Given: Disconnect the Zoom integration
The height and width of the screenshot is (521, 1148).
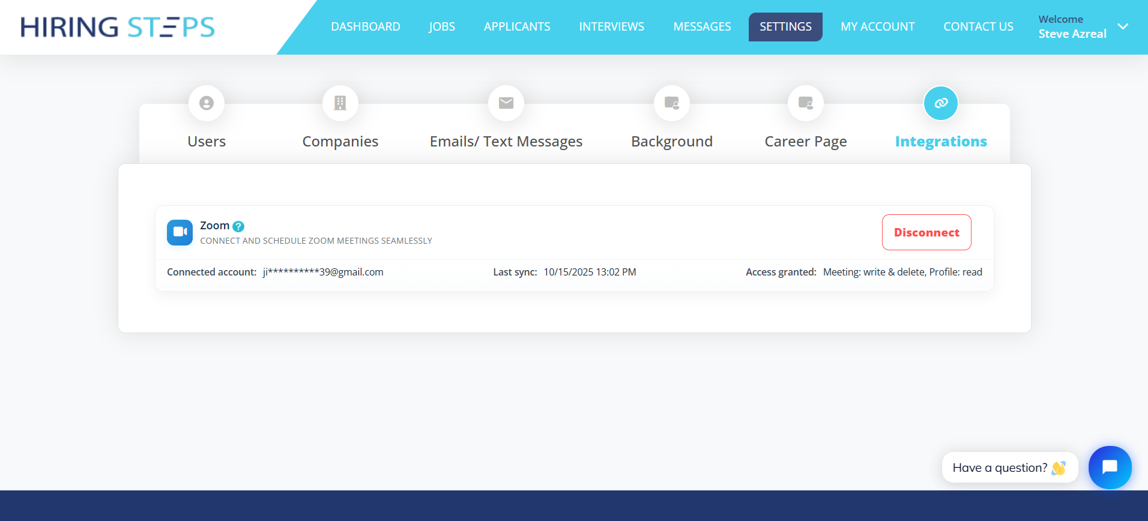Looking at the screenshot, I should [x=926, y=232].
